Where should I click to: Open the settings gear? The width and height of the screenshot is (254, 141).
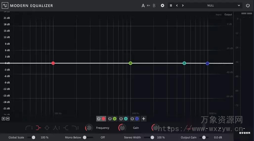[163, 6]
